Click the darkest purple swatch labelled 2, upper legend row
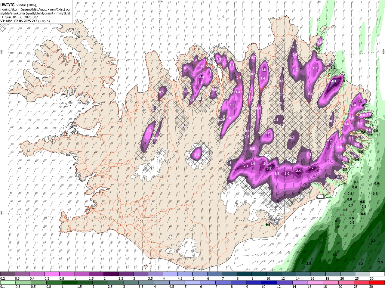Viewport: 385px width, 289px height. [111, 274]
